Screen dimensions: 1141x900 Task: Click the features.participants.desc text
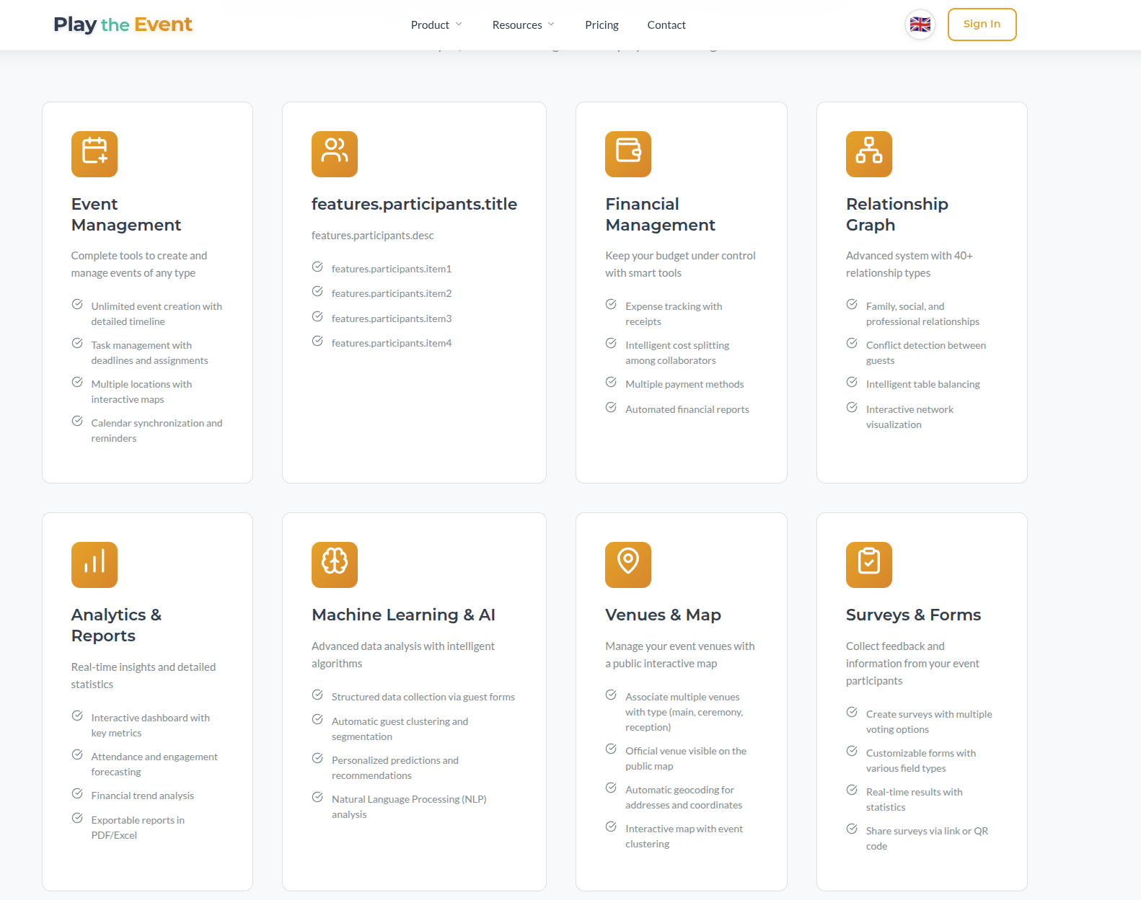tap(372, 236)
